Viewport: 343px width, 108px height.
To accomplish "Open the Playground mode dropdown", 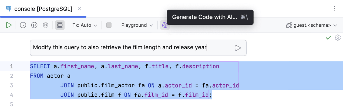I will 137,25.
